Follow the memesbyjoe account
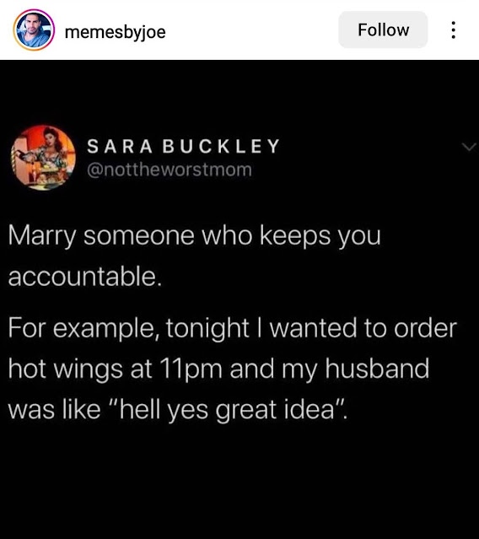Image resolution: width=479 pixels, height=539 pixels. tap(383, 30)
